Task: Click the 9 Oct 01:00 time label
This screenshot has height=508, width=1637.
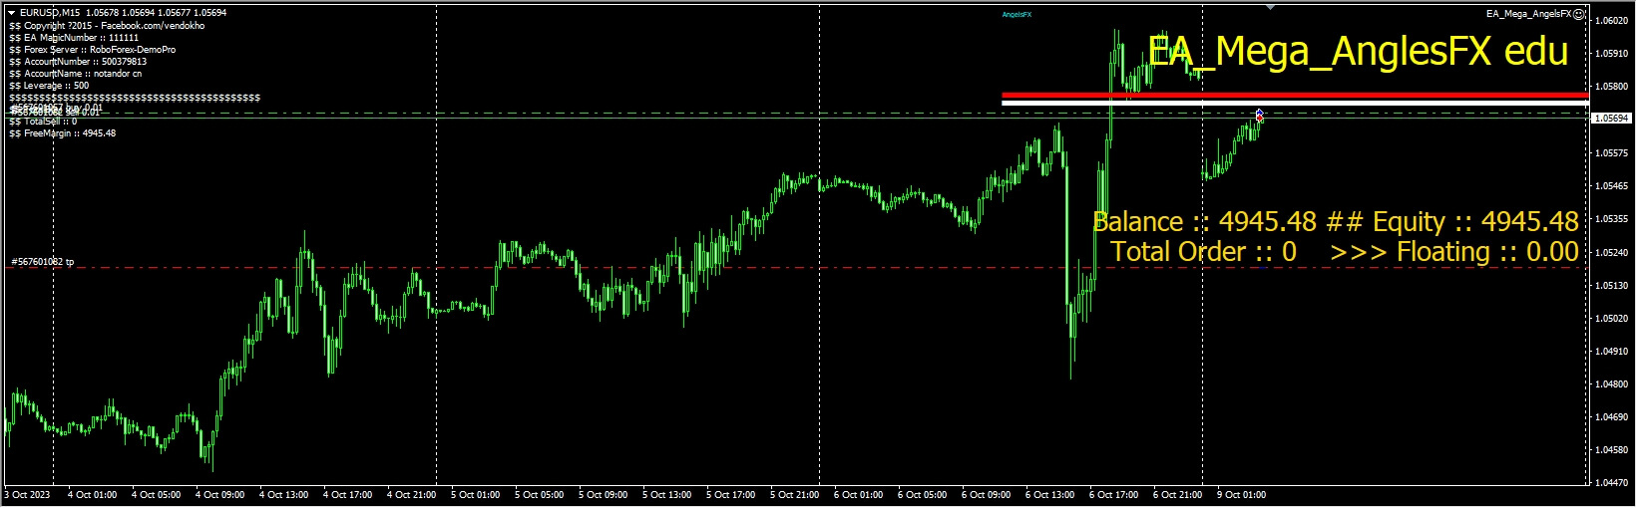Action: click(1241, 495)
